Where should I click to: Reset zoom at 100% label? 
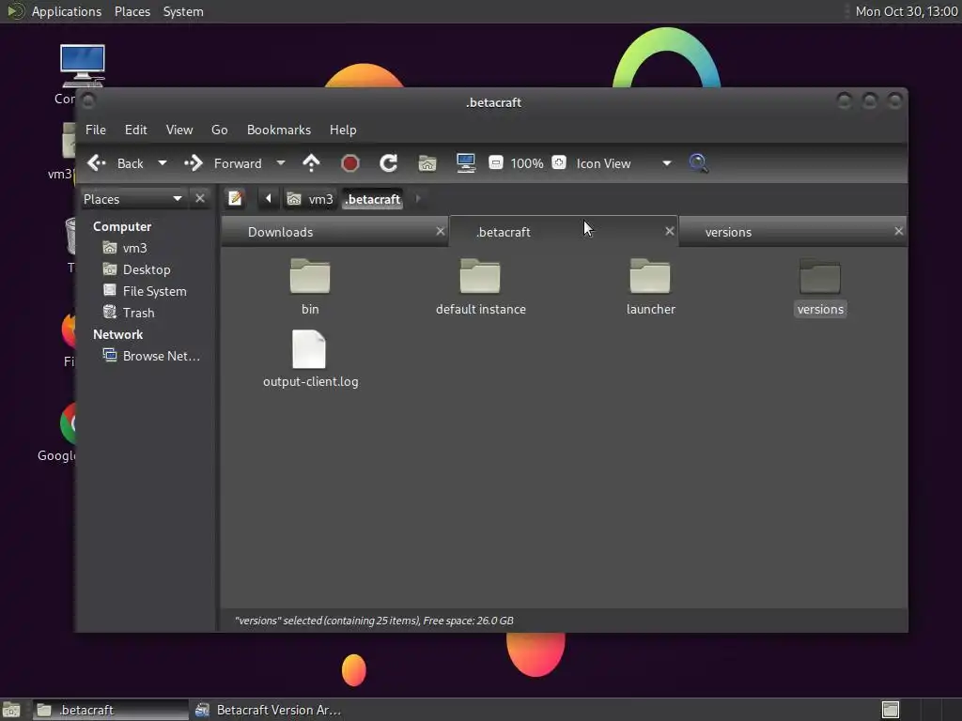click(527, 163)
